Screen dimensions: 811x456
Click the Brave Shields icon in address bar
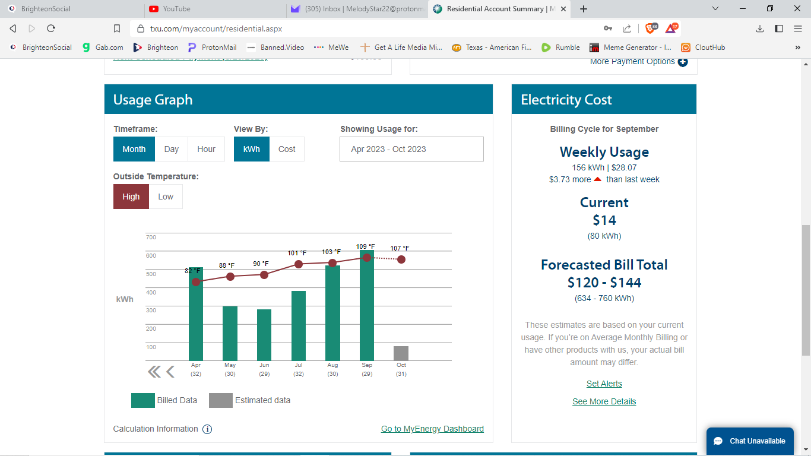point(651,28)
